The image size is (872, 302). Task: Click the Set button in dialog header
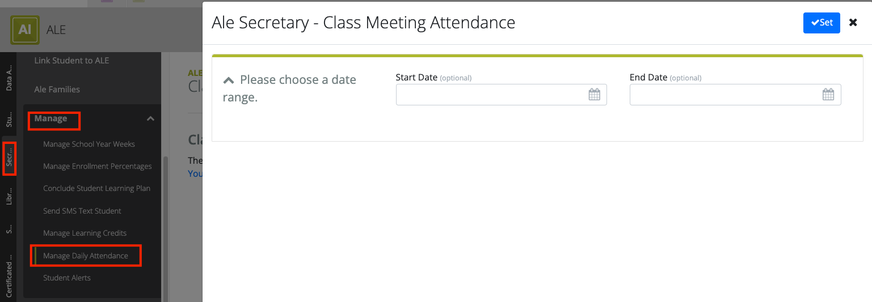(821, 23)
